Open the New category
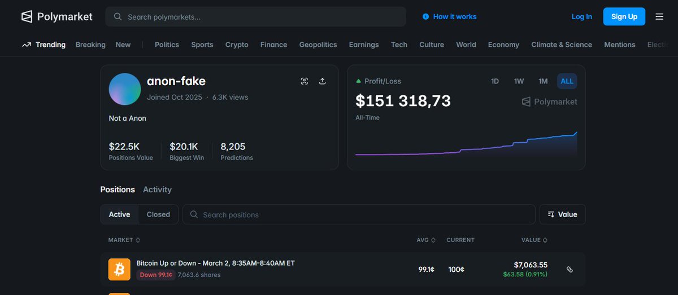 123,45
